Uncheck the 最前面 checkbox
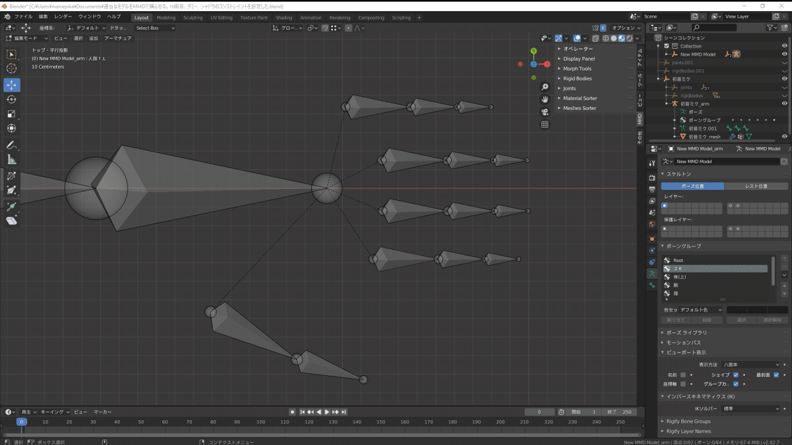Screen dimensions: 792x445 click(x=776, y=374)
